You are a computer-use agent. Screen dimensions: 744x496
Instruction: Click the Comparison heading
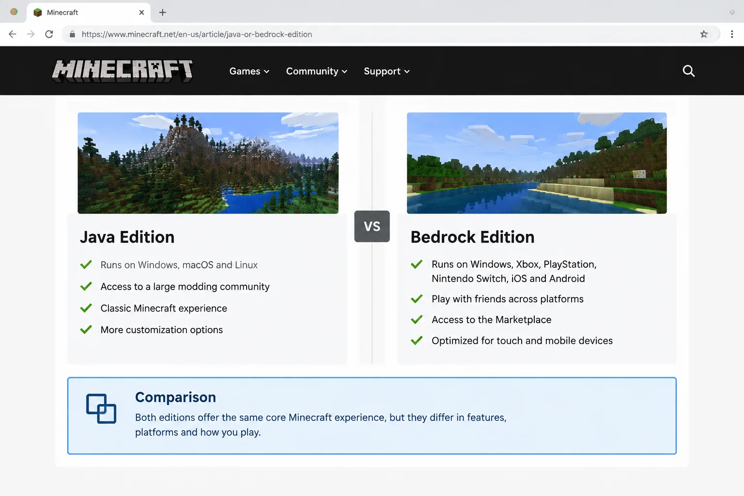click(x=175, y=397)
